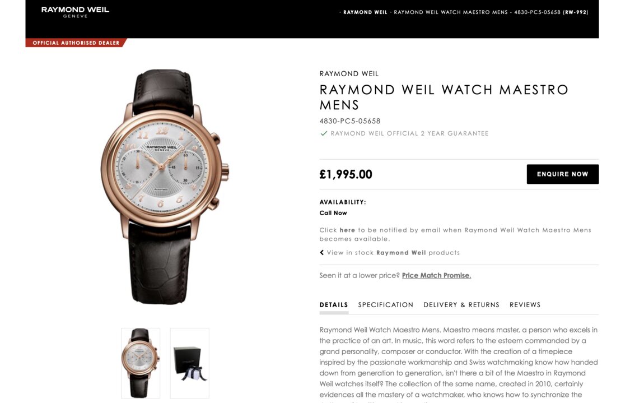644x403 pixels.
Task: Click the main watch product image
Action: point(164,187)
